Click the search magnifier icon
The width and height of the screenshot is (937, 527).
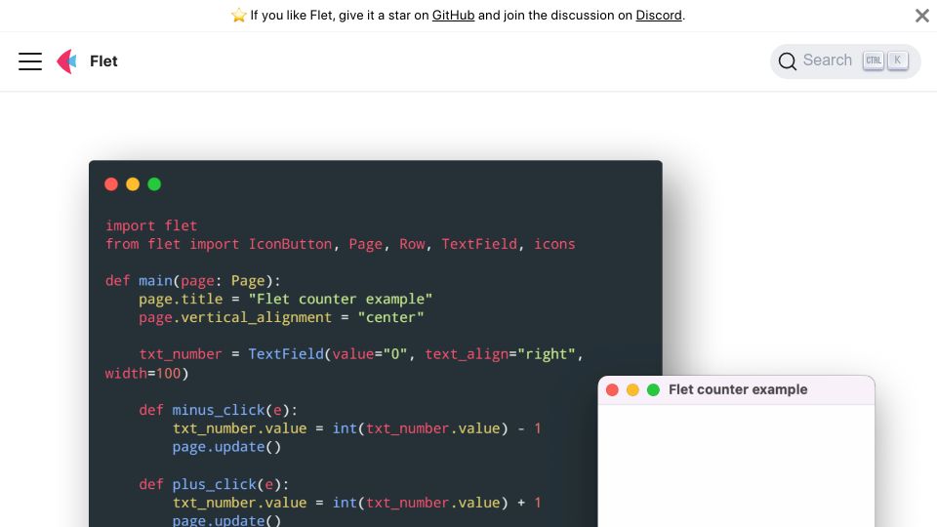(787, 61)
